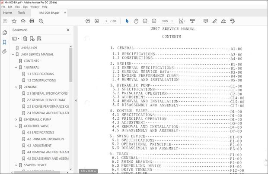This screenshot has width=268, height=174.
Task: Jump to 2.3 ENGINE PERFORMANCE bookmark
Action: [x=48, y=106]
